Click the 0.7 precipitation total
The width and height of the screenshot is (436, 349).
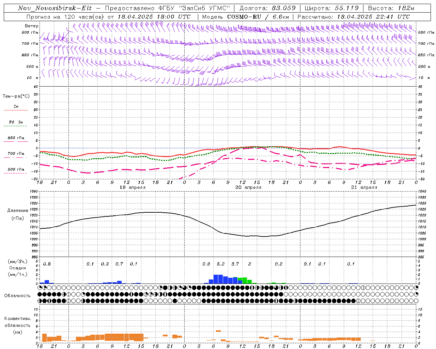(119, 264)
